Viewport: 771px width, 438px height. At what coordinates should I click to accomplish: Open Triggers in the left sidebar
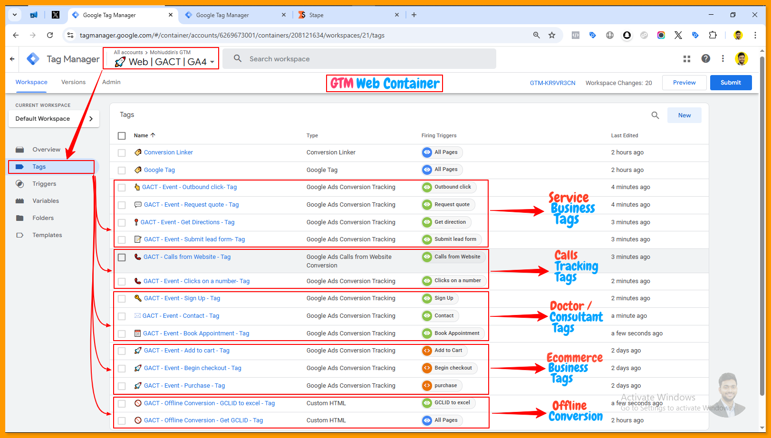(x=44, y=184)
